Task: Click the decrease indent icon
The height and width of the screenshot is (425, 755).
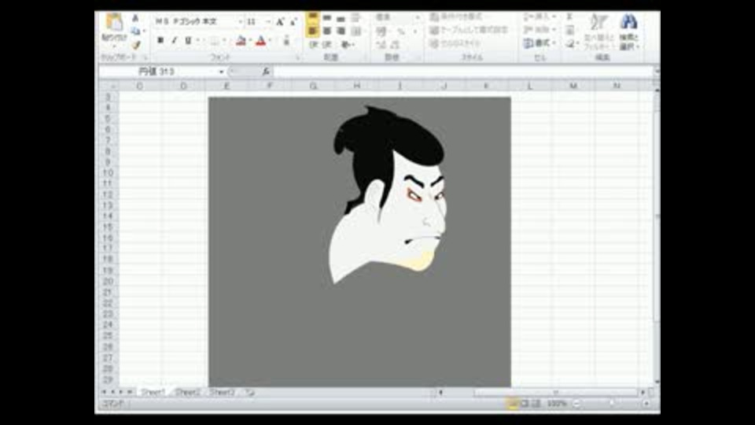Action: (x=314, y=45)
